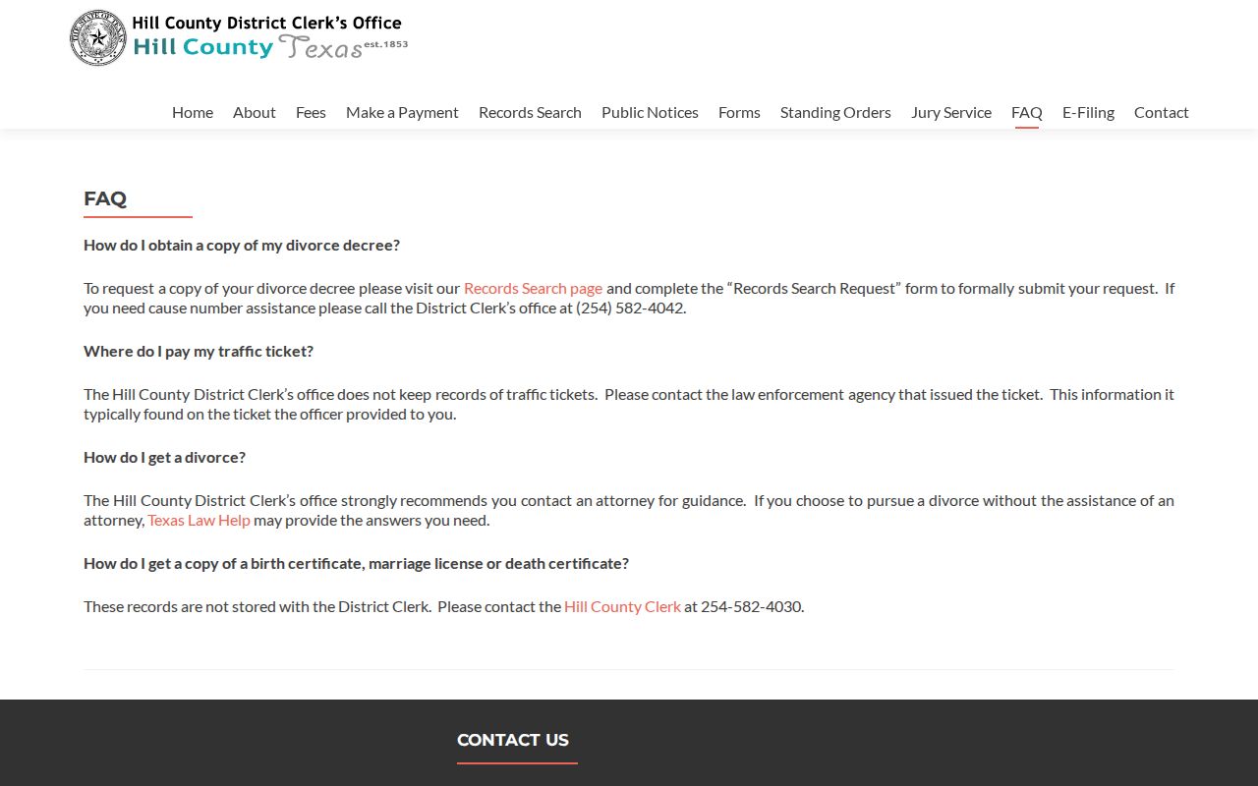Click the Hill County Texas site title
The width and height of the screenshot is (1258, 786).
[270, 46]
